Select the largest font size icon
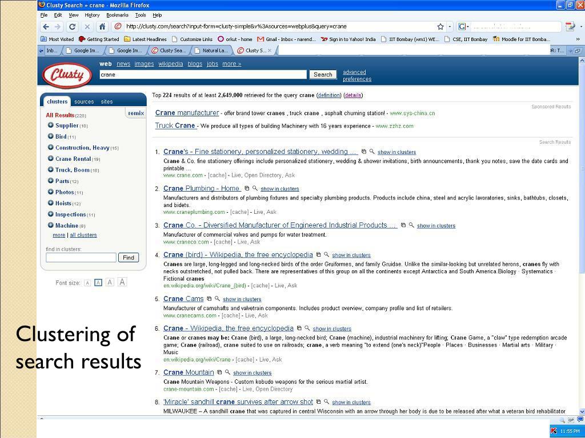The image size is (585, 438). click(122, 282)
